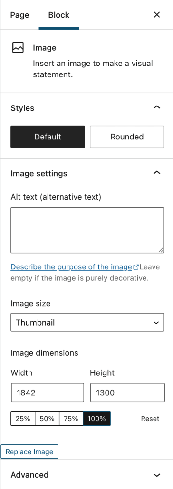Image resolution: width=173 pixels, height=489 pixels.
Task: Set image scale to 100%
Action: [96, 419]
